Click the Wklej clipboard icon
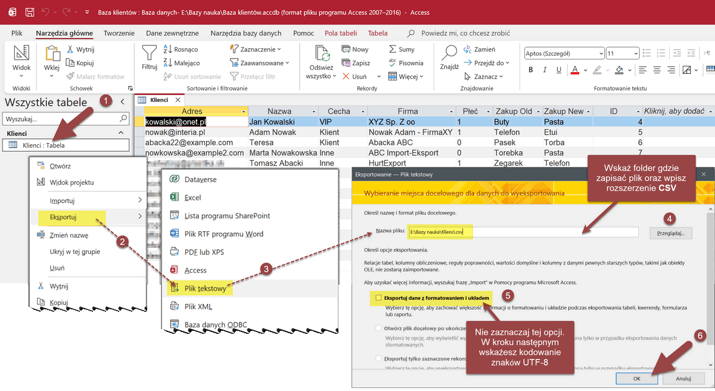 (x=52, y=54)
